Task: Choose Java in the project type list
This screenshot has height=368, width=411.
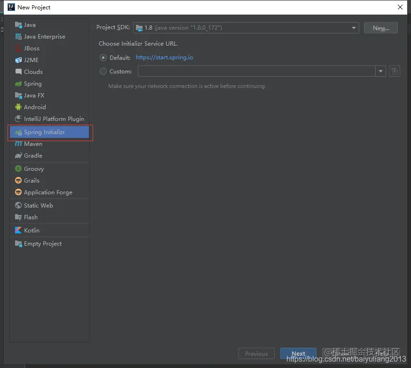Action: click(x=49, y=25)
